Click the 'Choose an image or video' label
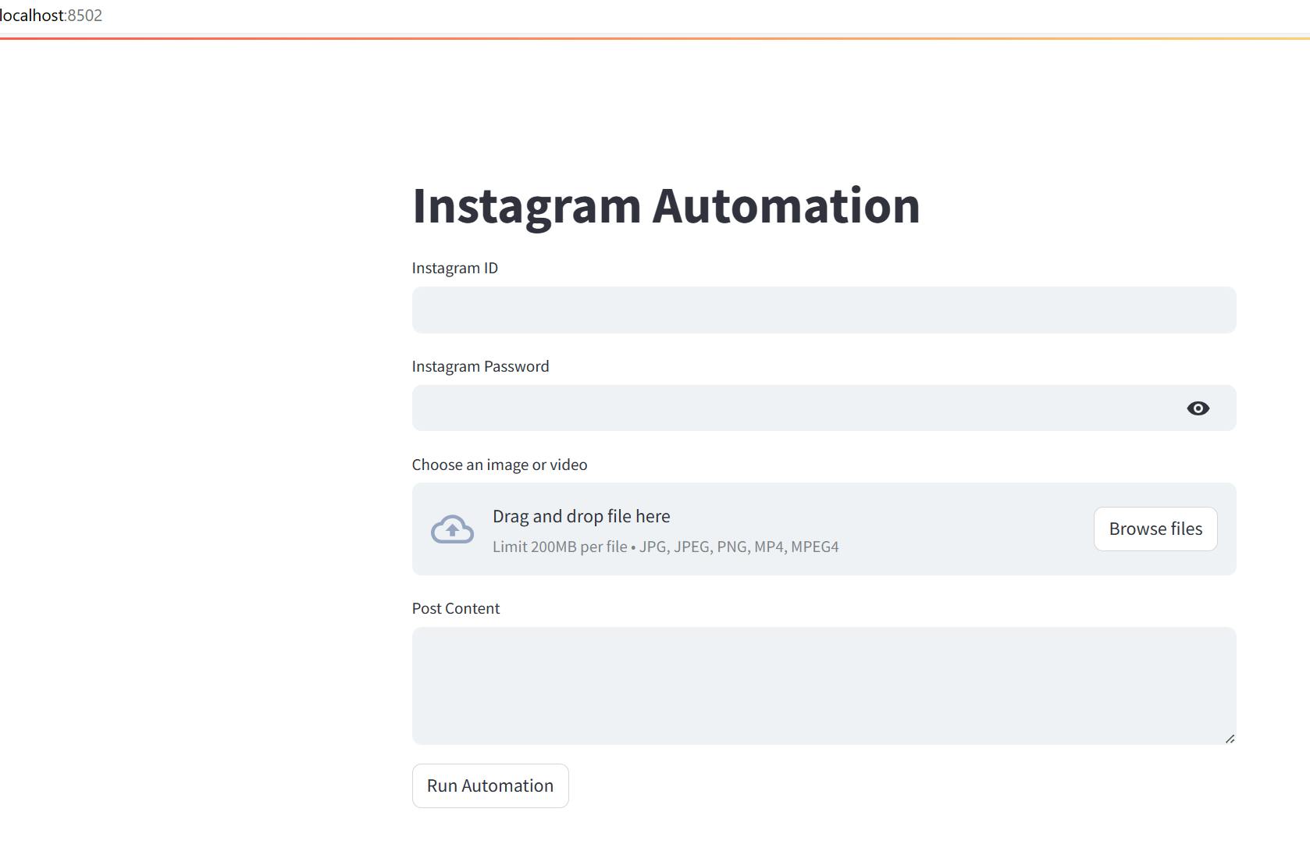1310x862 pixels. pos(499,465)
